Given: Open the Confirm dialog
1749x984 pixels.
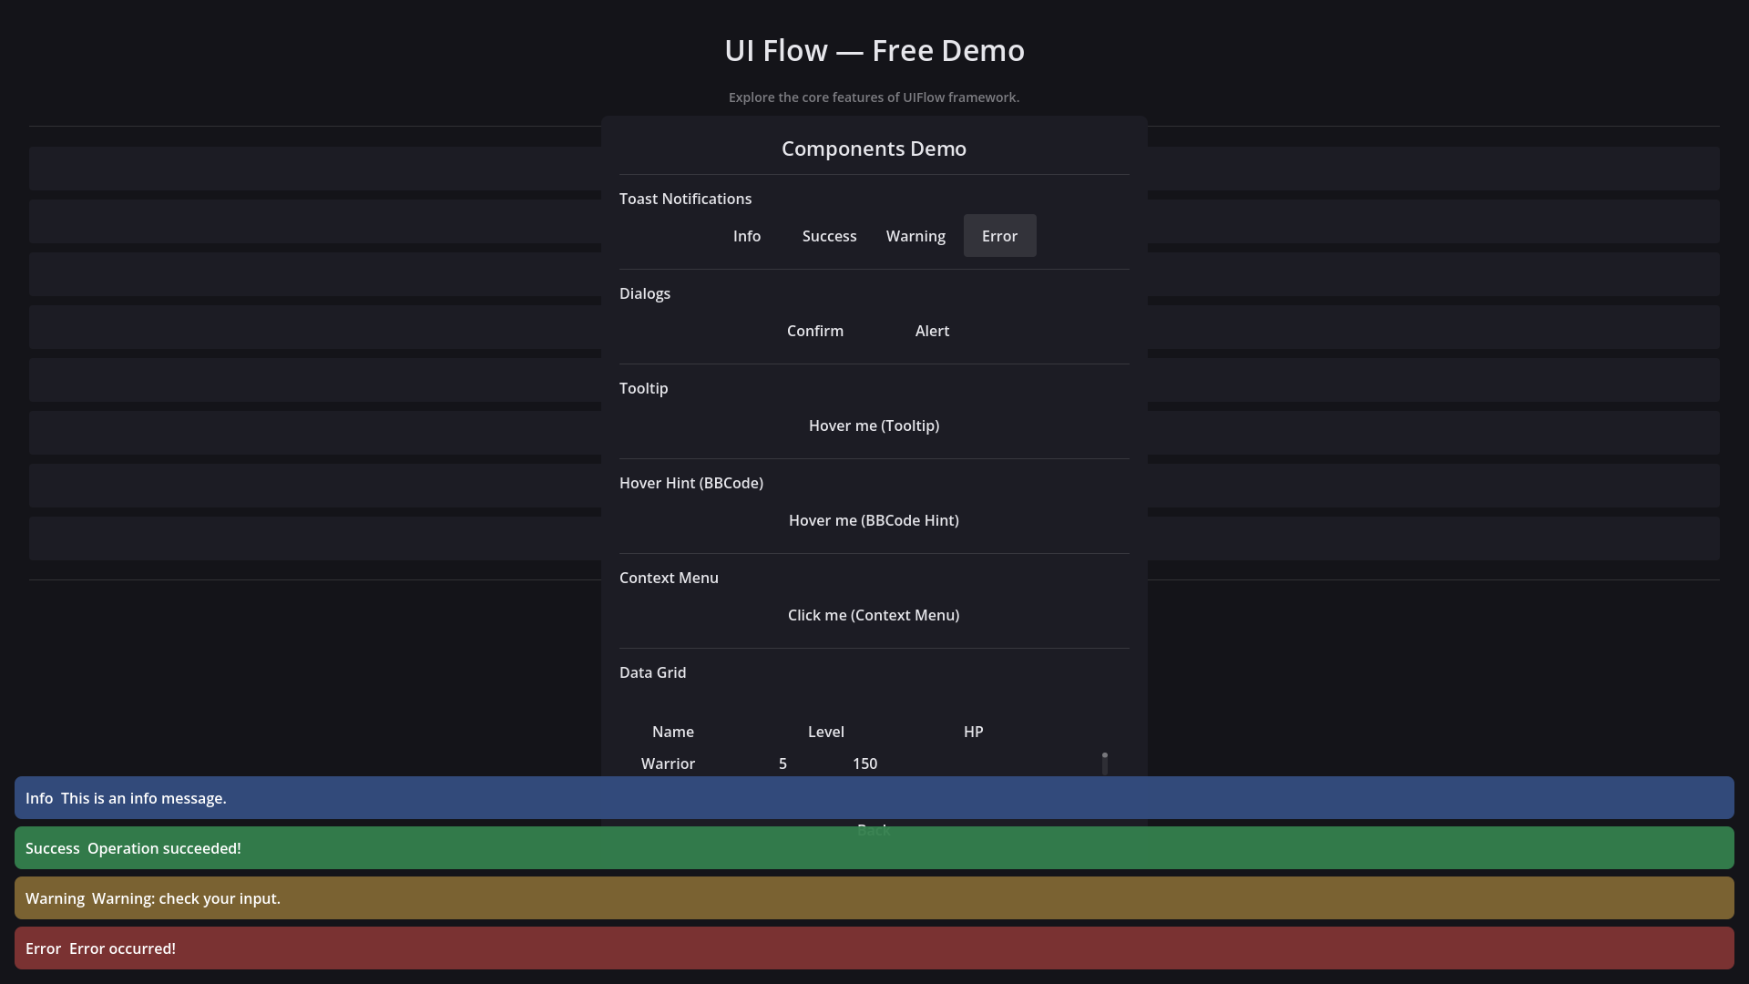Looking at the screenshot, I should (815, 331).
